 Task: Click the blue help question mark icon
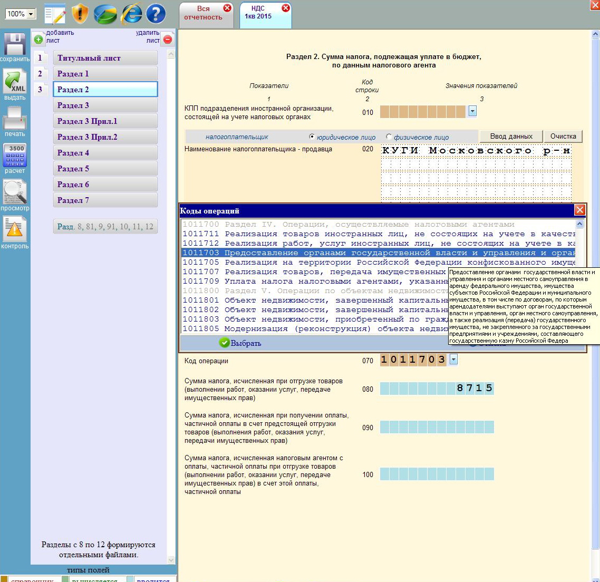coord(156,14)
